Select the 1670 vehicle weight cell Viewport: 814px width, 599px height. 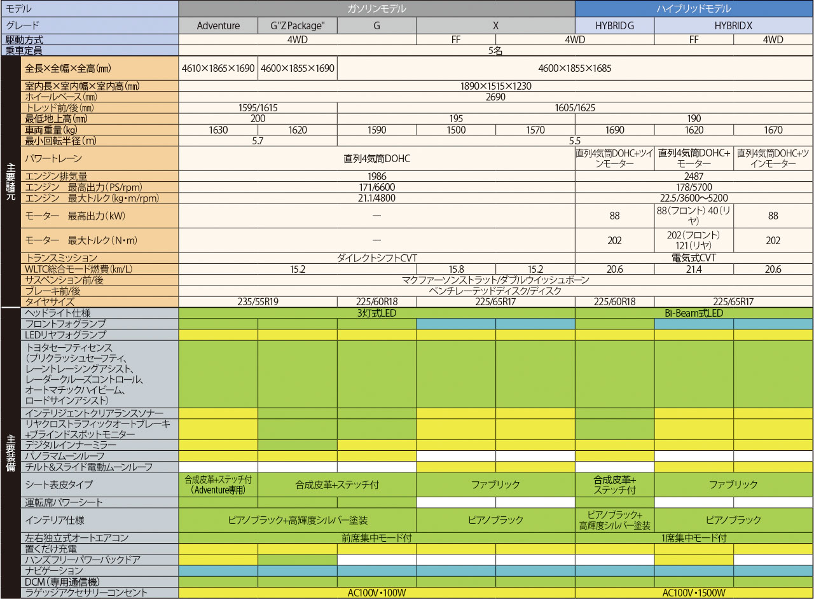click(x=773, y=130)
